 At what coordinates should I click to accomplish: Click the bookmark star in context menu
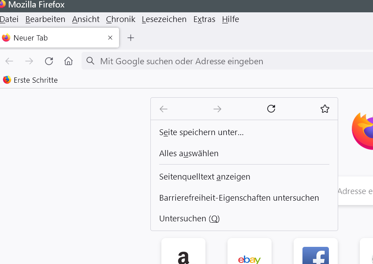pos(325,109)
